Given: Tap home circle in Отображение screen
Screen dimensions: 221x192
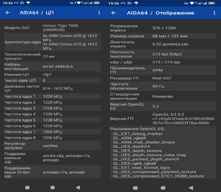Looking at the screenshot, I should [163, 188].
